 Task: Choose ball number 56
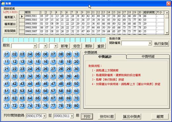[x=45, y=91]
